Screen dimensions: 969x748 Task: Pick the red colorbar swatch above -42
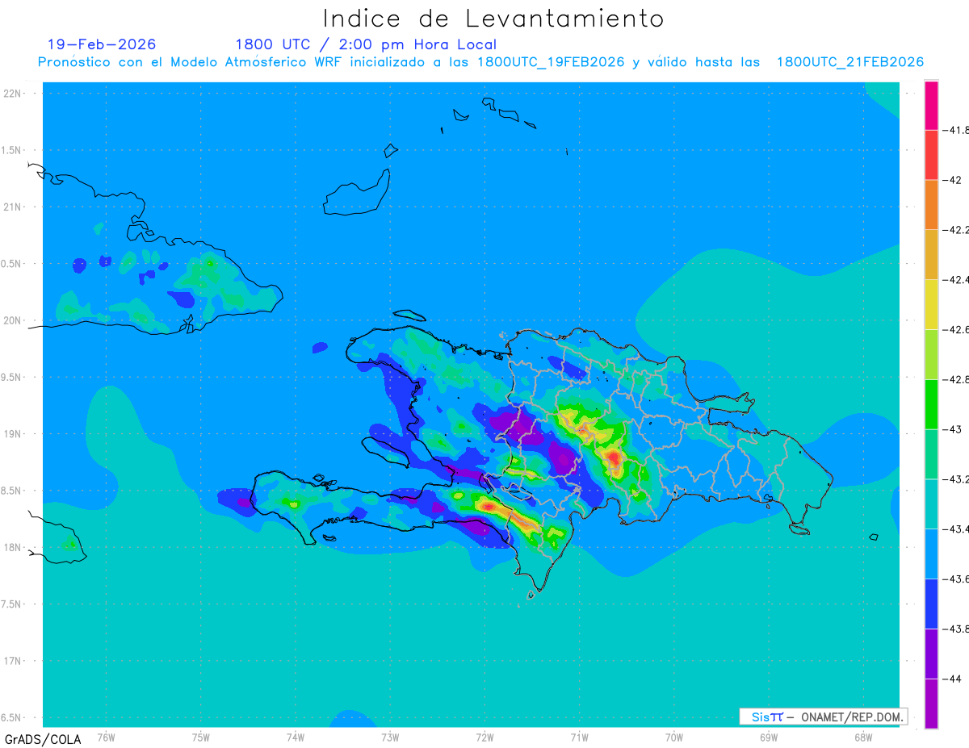click(x=931, y=154)
